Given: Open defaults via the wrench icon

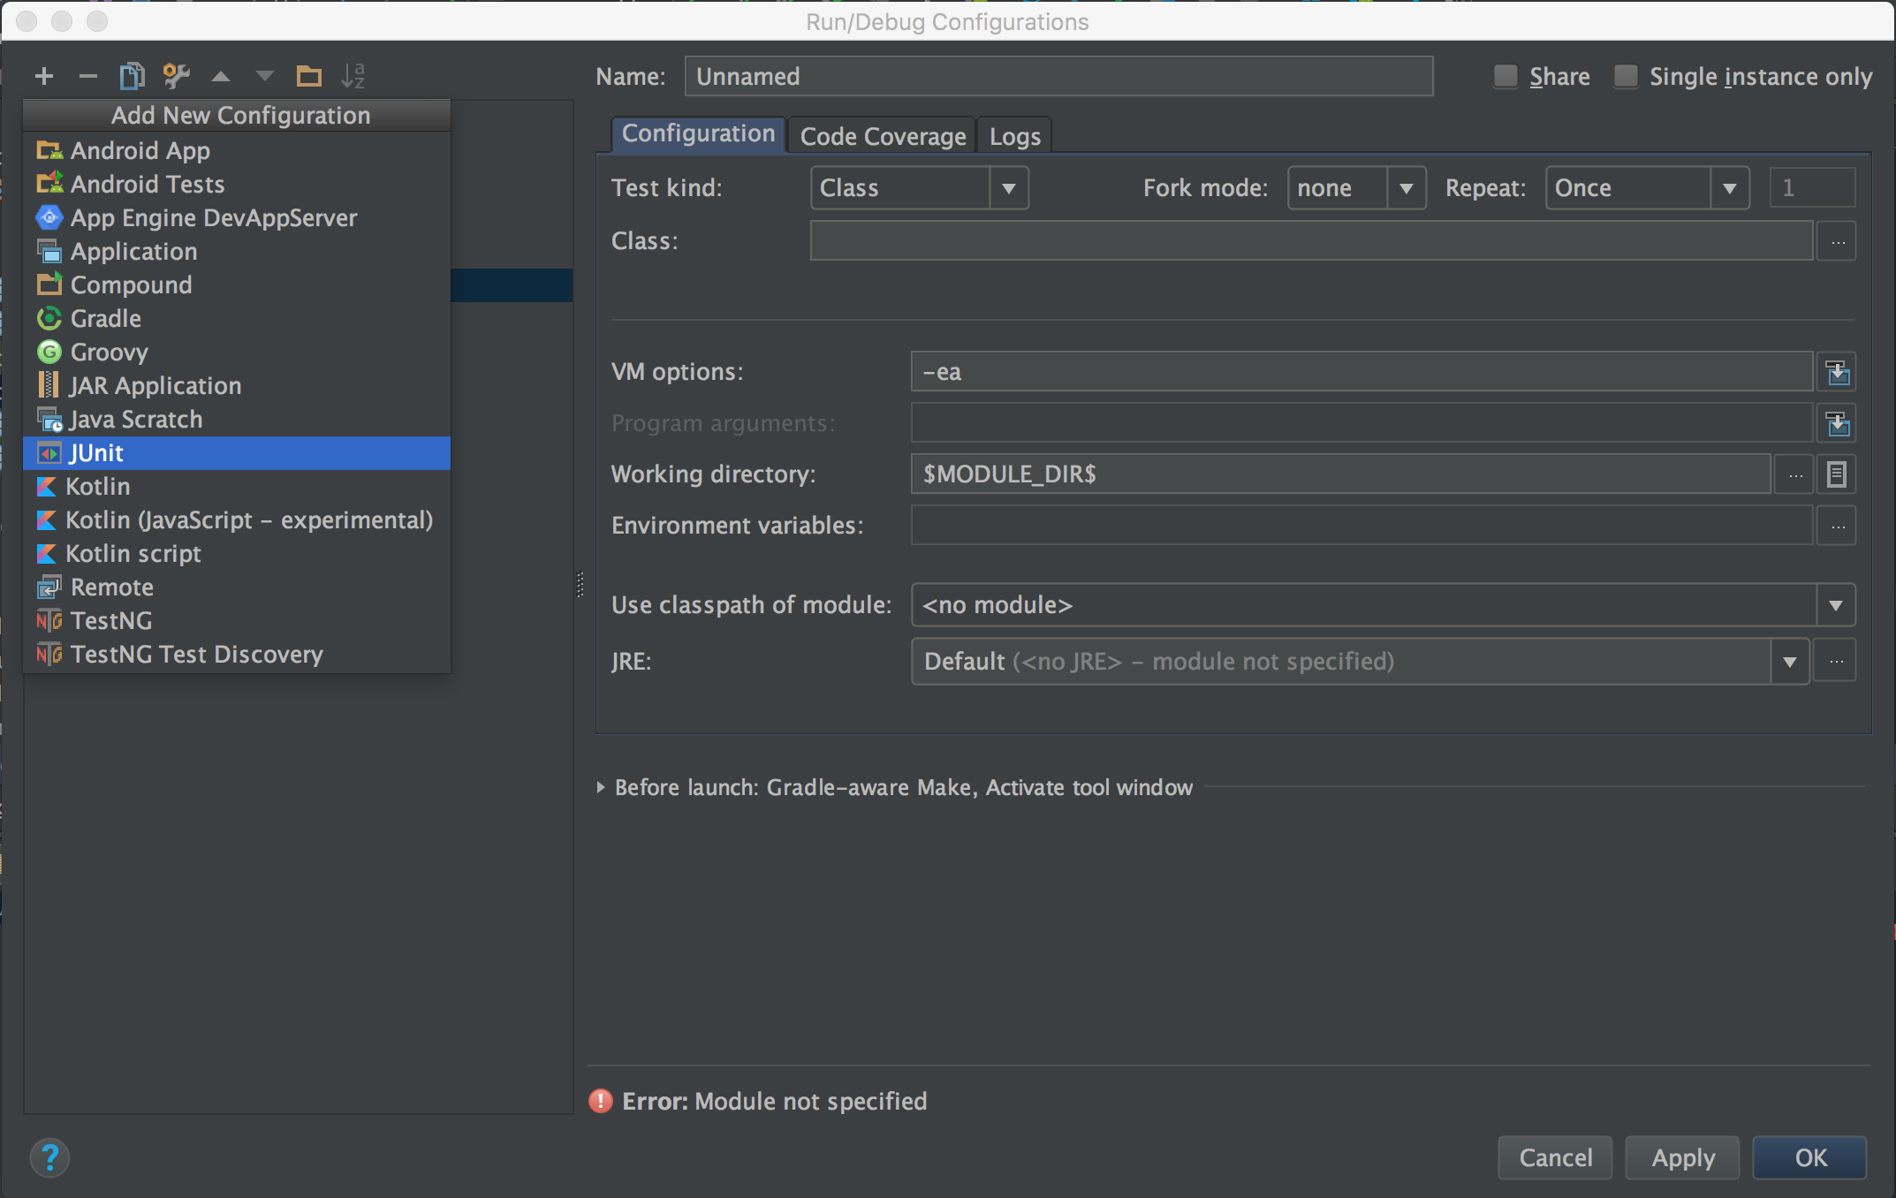Looking at the screenshot, I should click(x=177, y=77).
